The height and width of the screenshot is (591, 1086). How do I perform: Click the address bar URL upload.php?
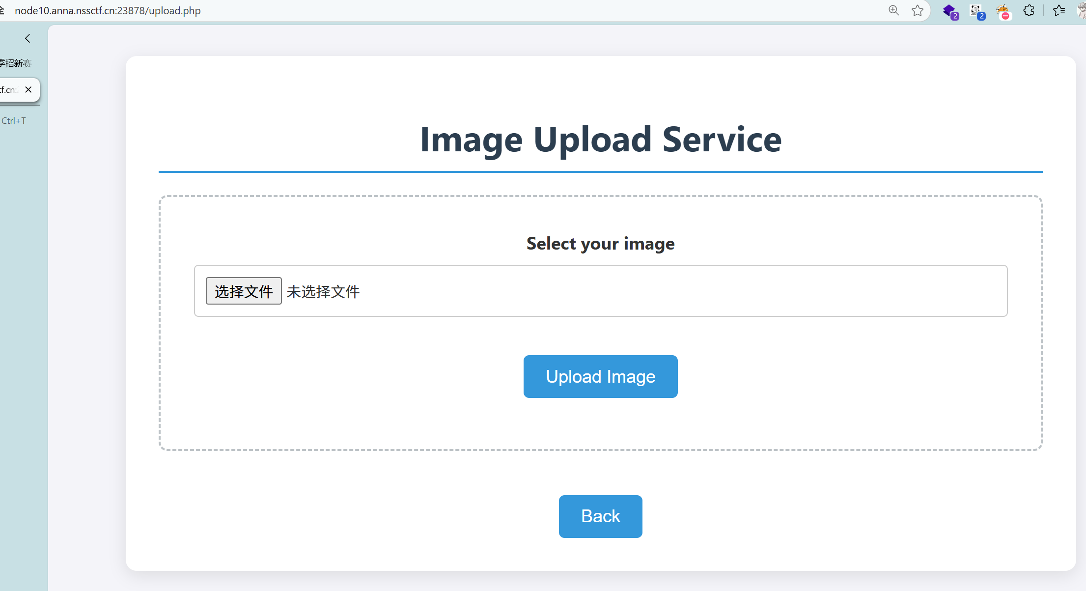tap(108, 10)
